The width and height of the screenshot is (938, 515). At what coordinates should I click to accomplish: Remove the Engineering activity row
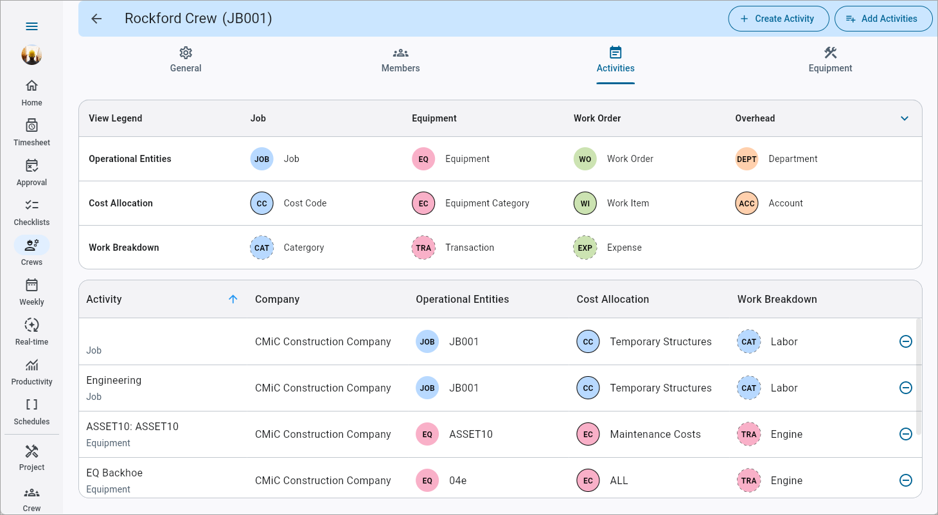906,388
